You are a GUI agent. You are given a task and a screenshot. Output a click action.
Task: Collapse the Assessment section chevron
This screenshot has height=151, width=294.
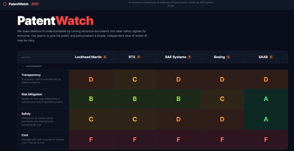[23, 66]
